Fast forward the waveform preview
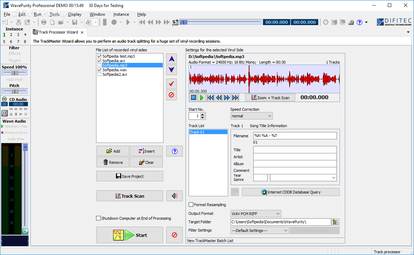The width and height of the screenshot is (414, 255). [227, 98]
